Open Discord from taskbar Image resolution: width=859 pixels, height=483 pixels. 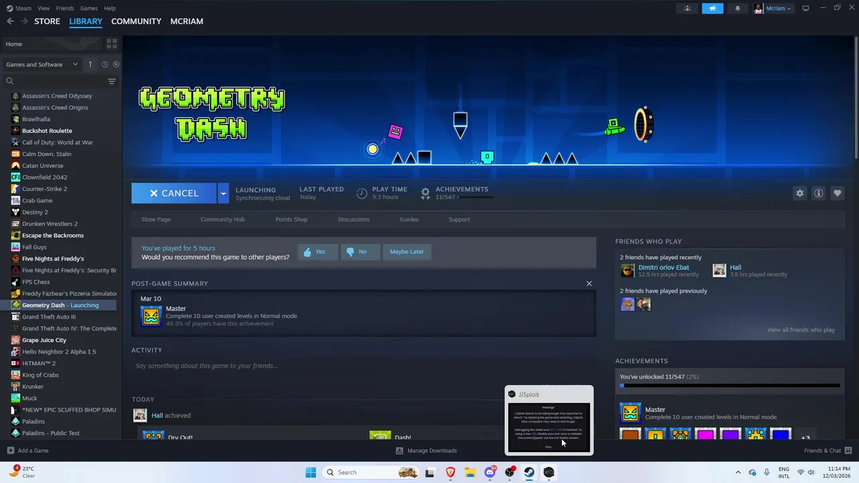(x=490, y=472)
